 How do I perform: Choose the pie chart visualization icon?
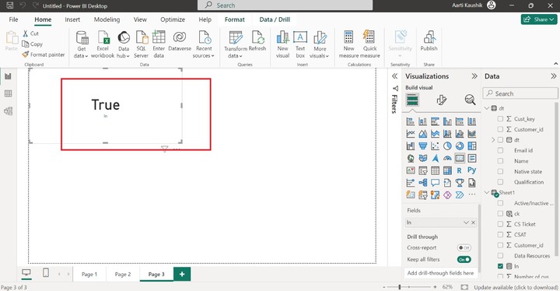[x=447, y=145]
